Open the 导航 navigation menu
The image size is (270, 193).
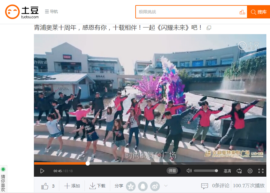[x=51, y=11]
